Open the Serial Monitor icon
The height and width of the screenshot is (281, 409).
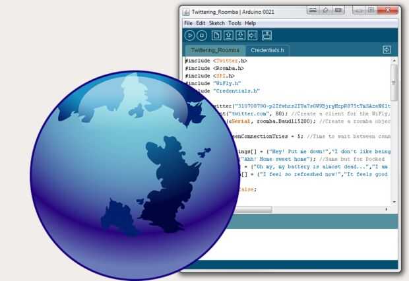point(267,35)
